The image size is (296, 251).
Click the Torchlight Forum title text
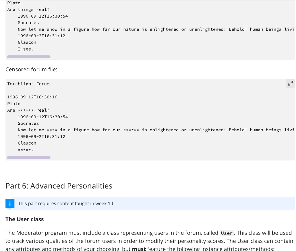click(29, 84)
